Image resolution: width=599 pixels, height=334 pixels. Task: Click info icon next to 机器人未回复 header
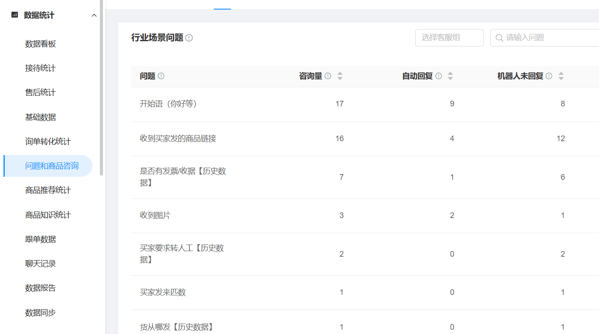click(549, 76)
